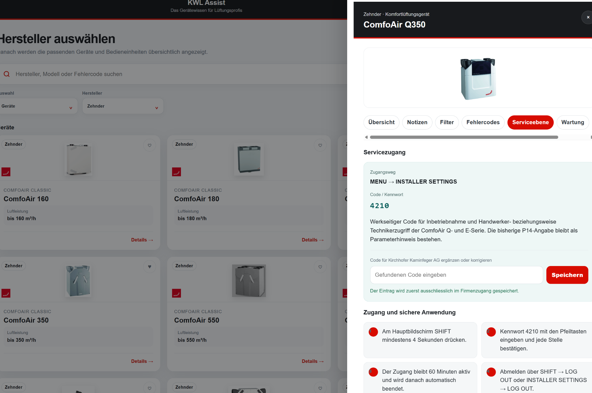Select the Serviceebene tab
Screen dimensions: 592x393
point(530,122)
